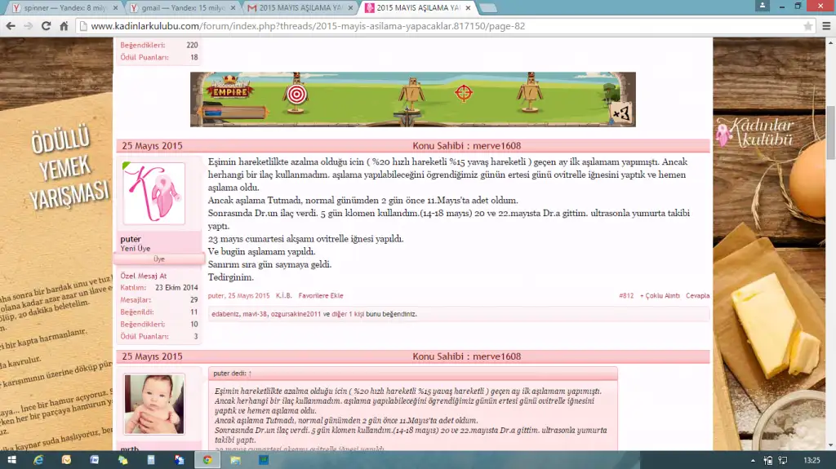Screen dimensions: 836x469
Task: Open the Chrome hamburger menu
Action: [825, 26]
